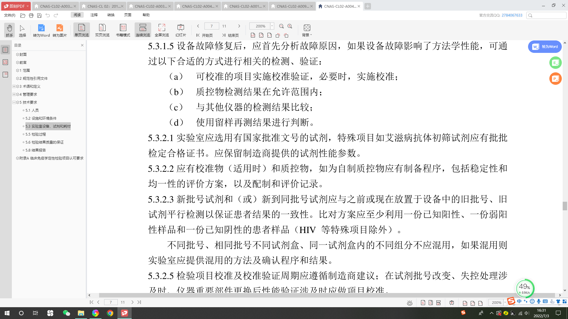Collapse the 5 技术要求 outline section
The image size is (568, 319).
point(14,102)
